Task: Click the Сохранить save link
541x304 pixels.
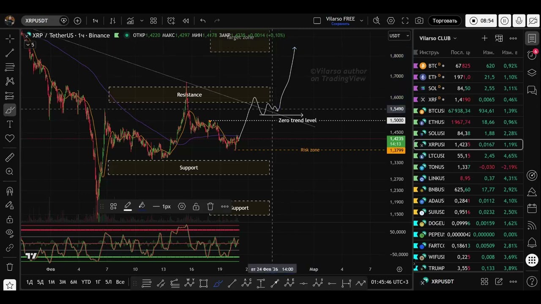Action: point(340,24)
